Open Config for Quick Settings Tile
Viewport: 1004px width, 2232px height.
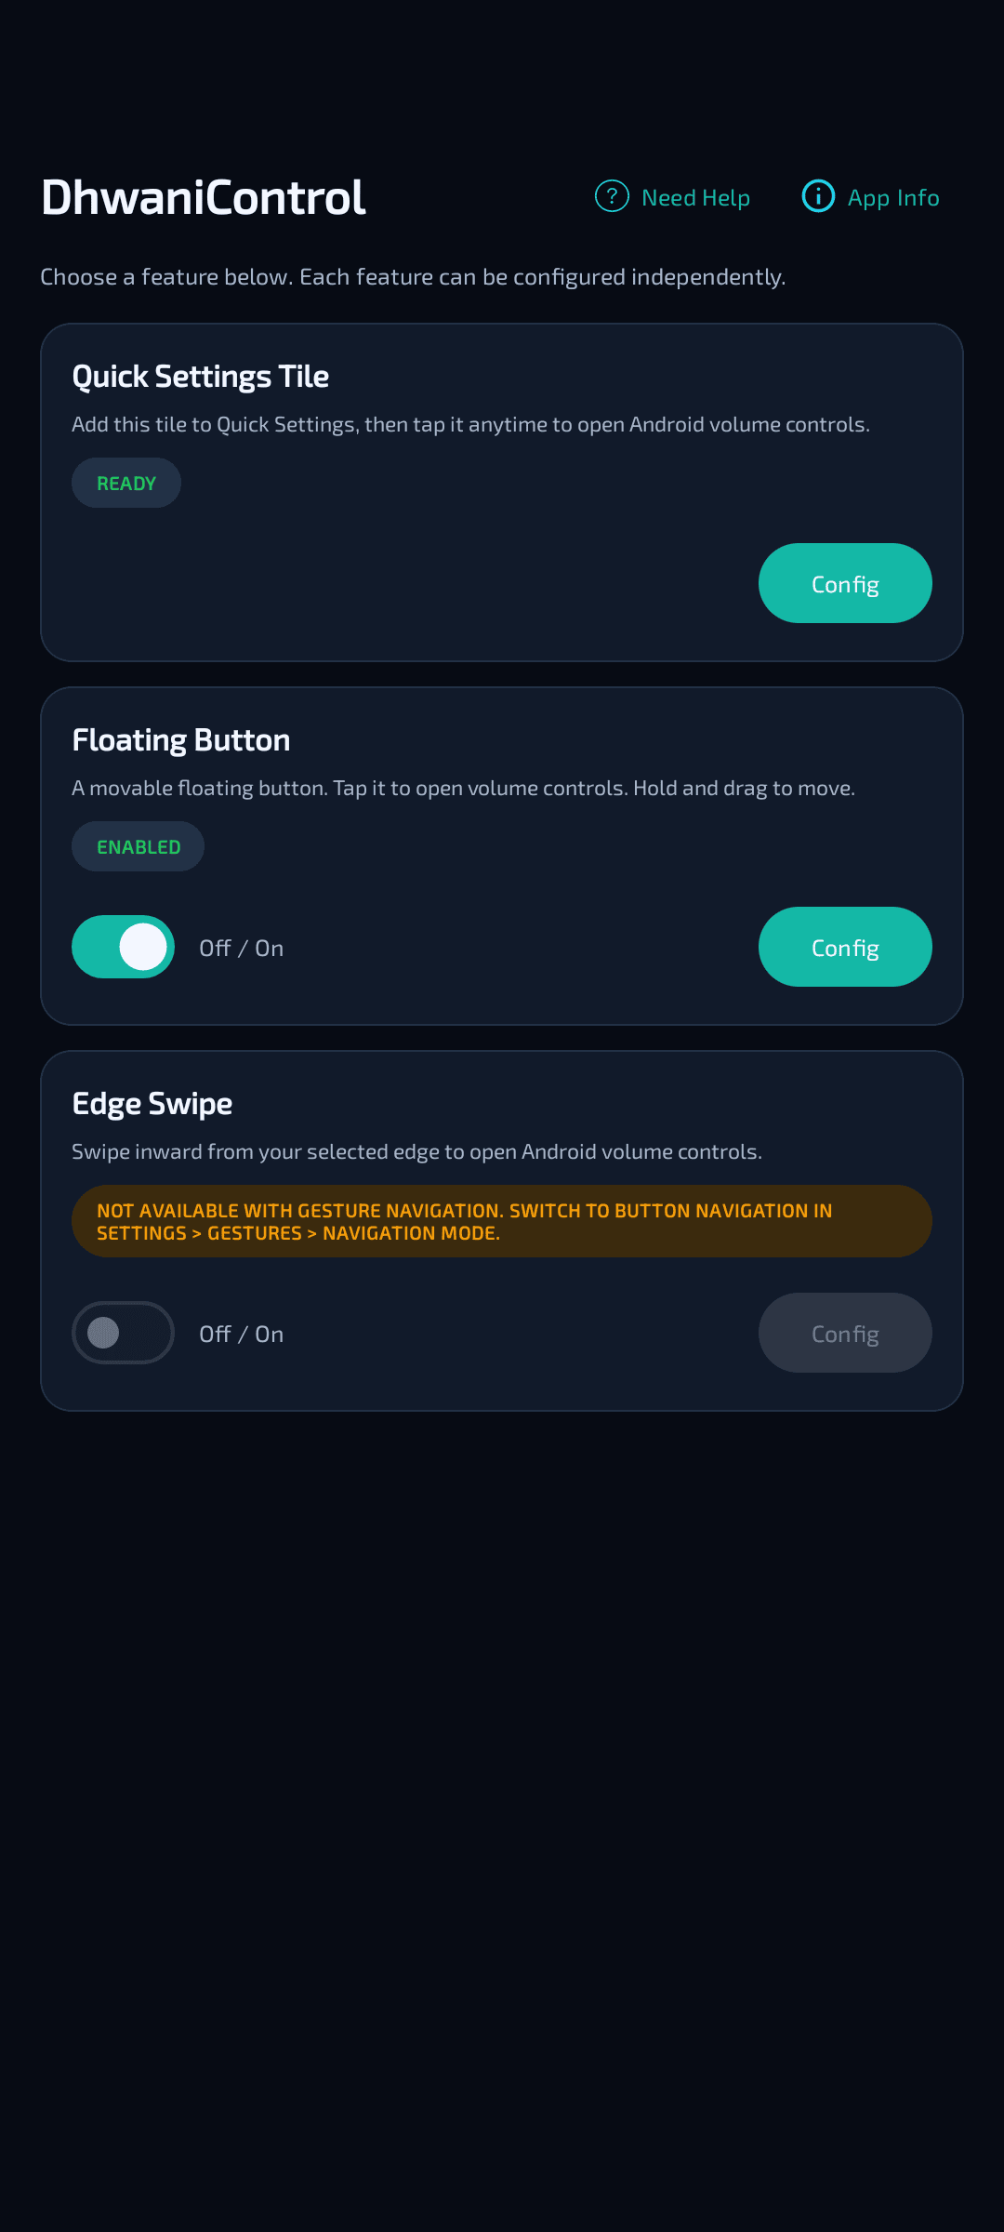(x=845, y=583)
